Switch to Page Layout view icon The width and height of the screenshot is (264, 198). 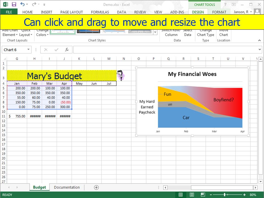point(192,195)
